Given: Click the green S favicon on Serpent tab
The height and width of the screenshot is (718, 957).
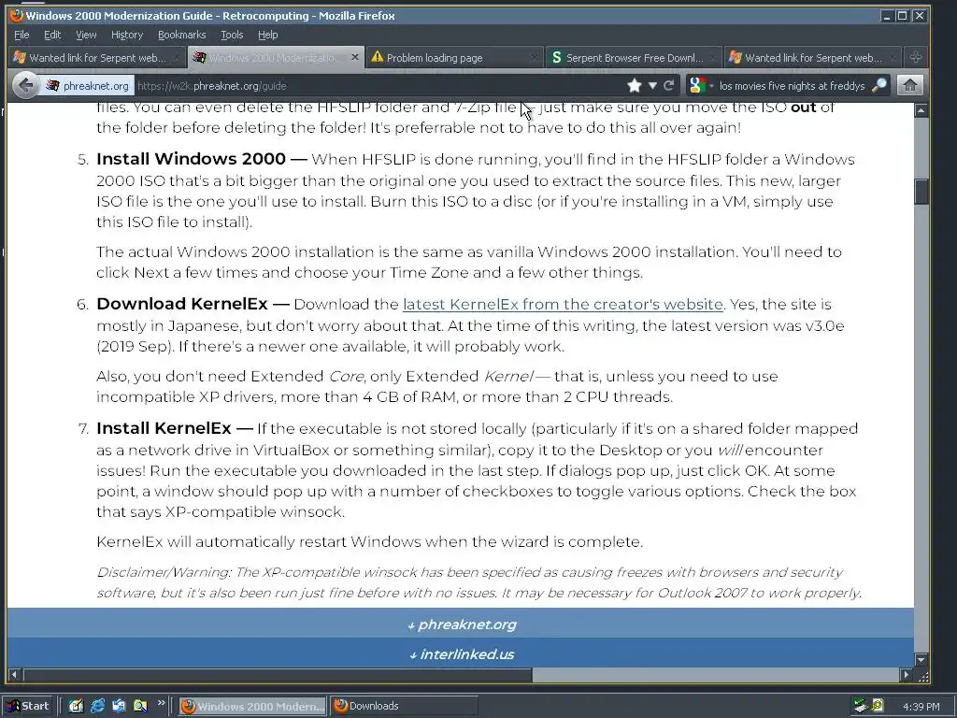Looking at the screenshot, I should click(x=556, y=57).
